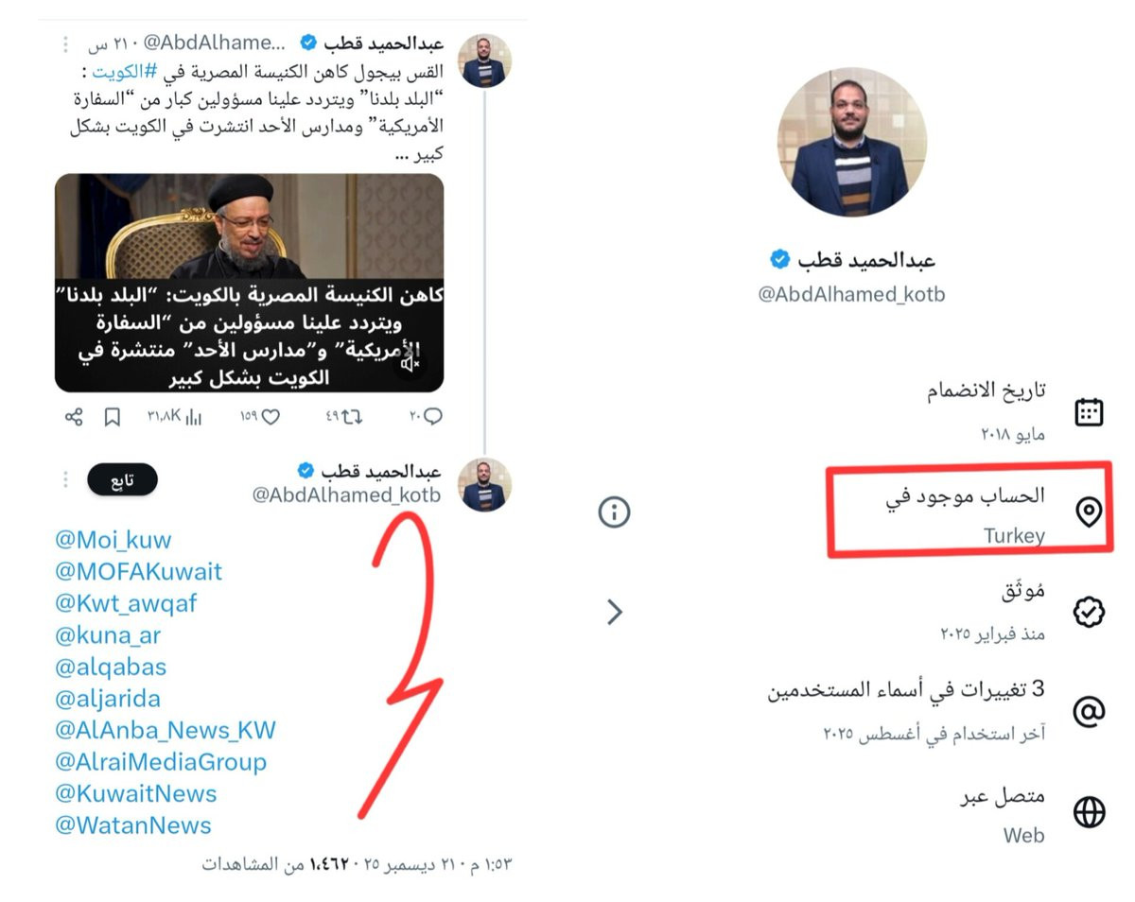Viewport: 1135px width, 902px height.
Task: Click the location pin icon next to Turkey
Action: tap(1090, 512)
